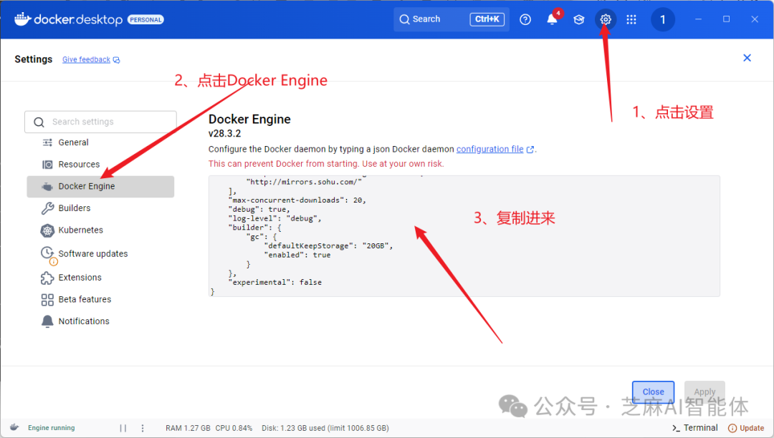Click the Resources icon
Screen dimensions: 774x438
47,165
